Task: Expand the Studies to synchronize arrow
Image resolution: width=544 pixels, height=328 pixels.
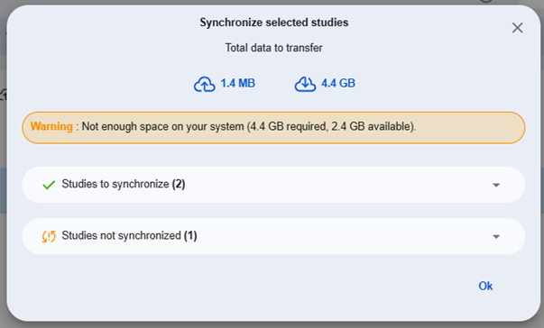Action: [x=496, y=186]
